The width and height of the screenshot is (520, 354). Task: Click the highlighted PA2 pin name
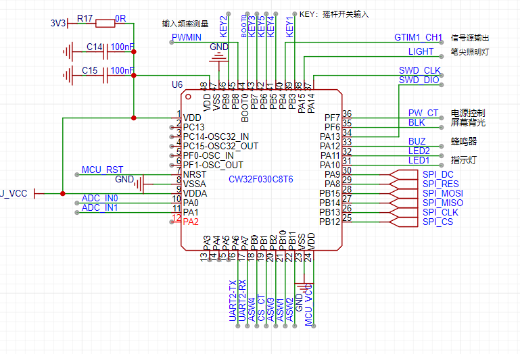[x=191, y=222]
